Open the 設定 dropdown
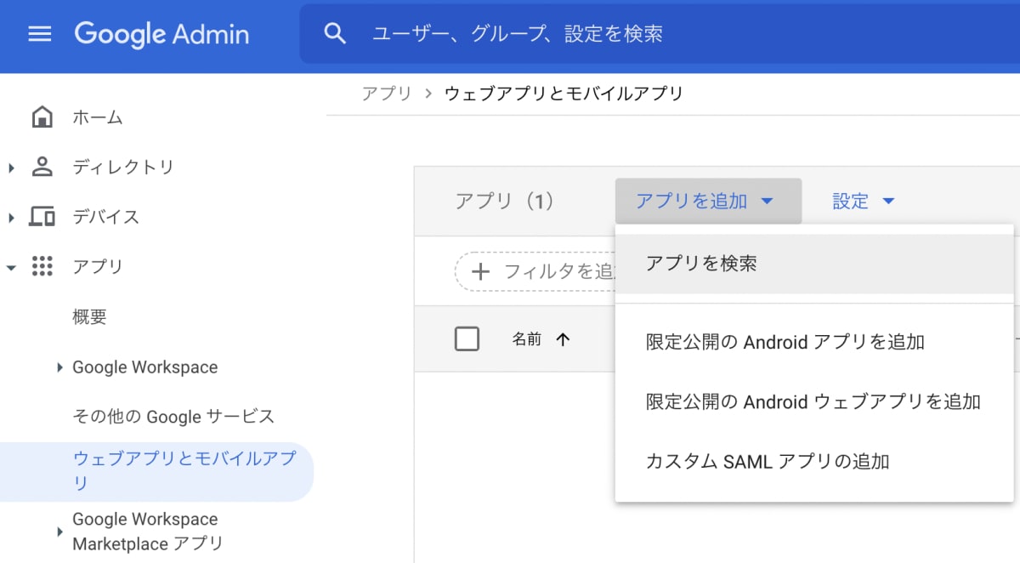 click(x=864, y=202)
